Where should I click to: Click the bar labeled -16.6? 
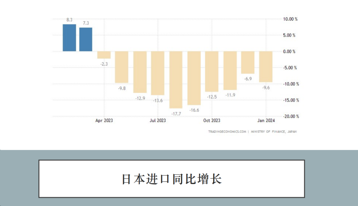(x=194, y=78)
